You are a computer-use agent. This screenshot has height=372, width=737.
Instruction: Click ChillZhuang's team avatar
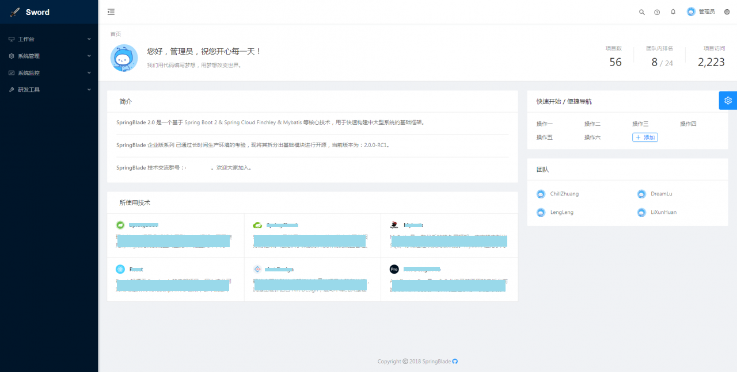pyautogui.click(x=541, y=194)
